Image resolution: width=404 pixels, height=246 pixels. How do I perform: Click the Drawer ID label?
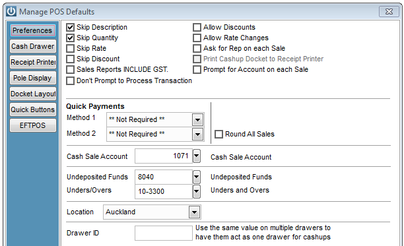(x=83, y=233)
